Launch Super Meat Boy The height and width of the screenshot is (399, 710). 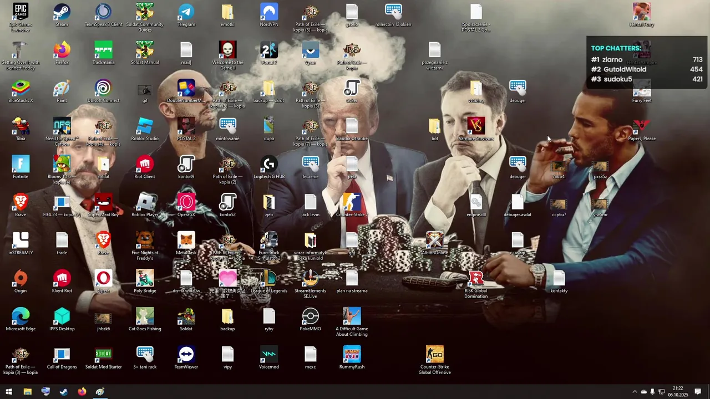(103, 206)
